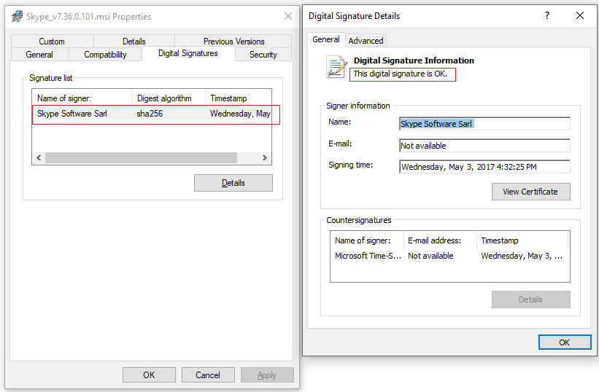This screenshot has width=599, height=392.
Task: Open the Compatibility tab
Action: tap(106, 55)
